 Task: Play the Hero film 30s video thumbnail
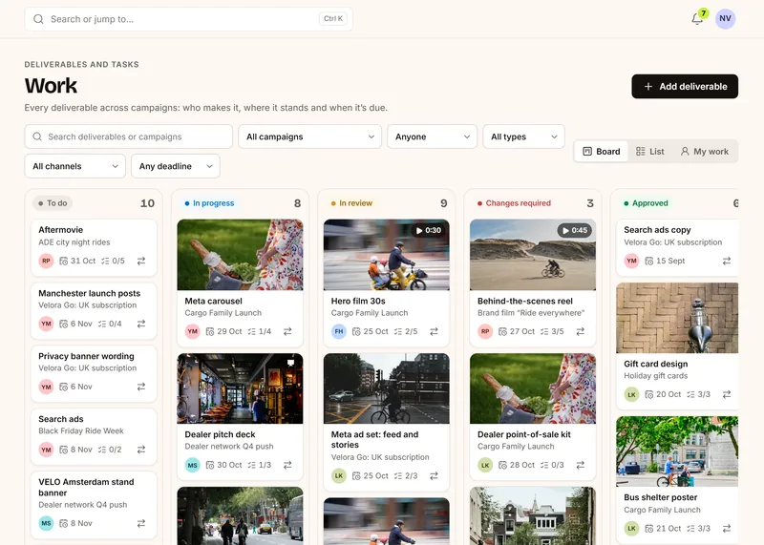click(387, 255)
